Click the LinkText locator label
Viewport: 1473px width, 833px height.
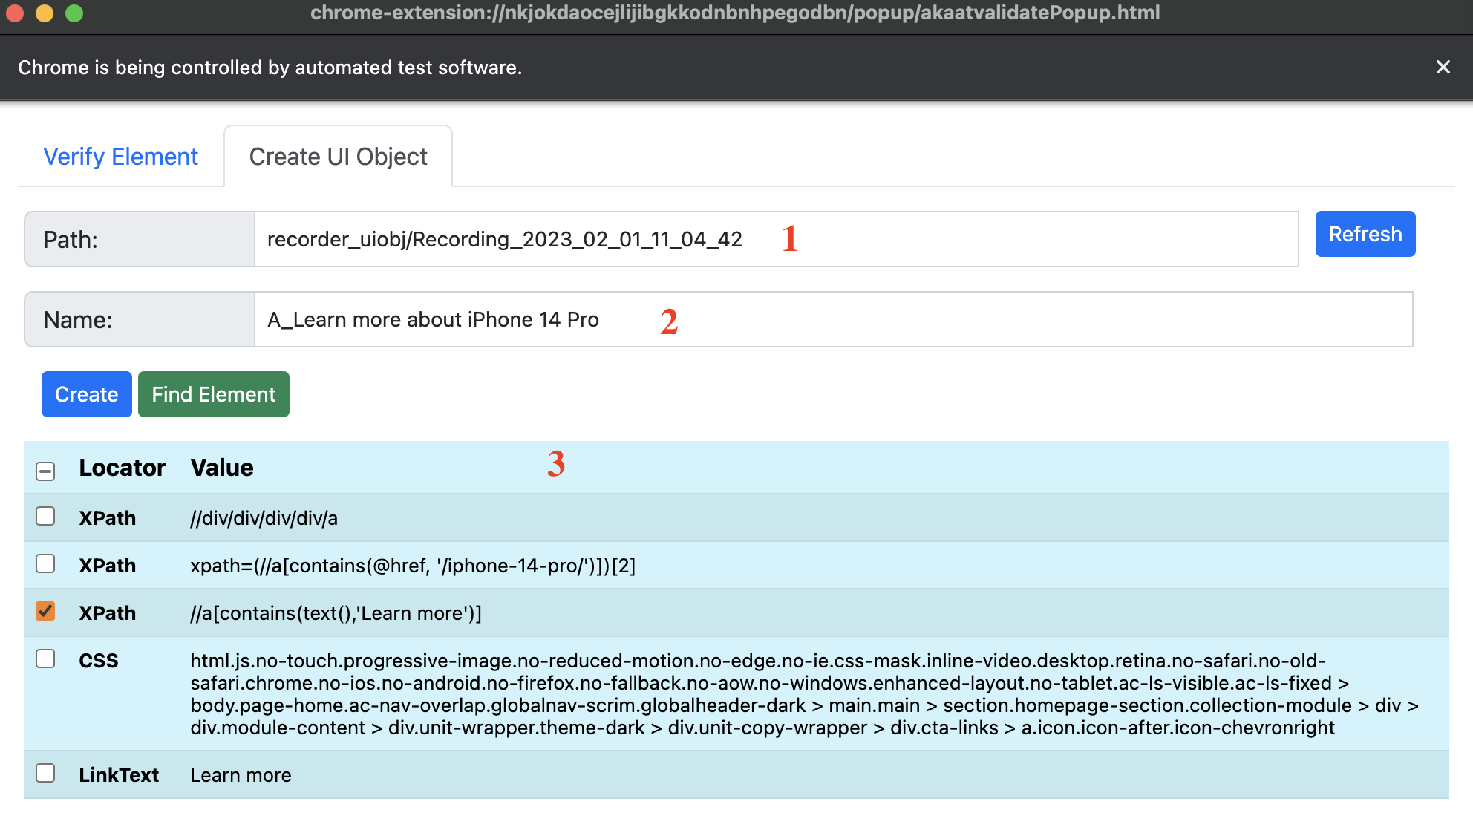119,775
